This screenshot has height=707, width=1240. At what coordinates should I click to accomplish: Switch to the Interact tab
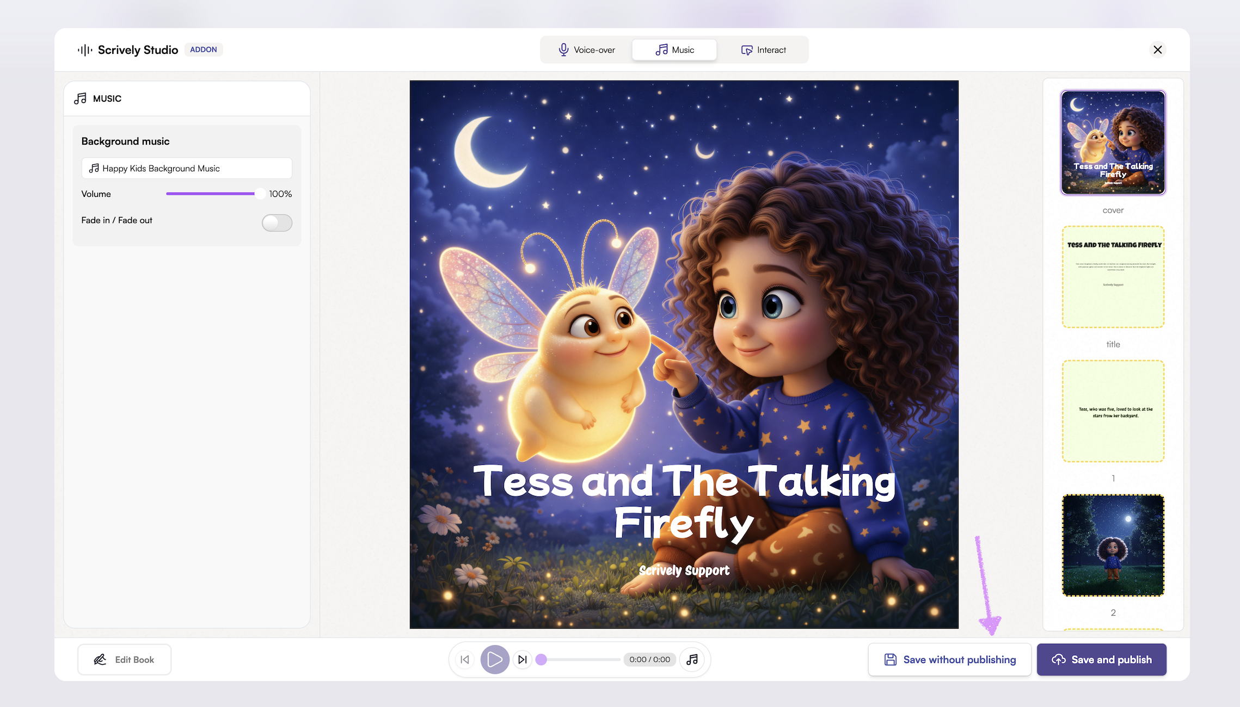tap(763, 50)
